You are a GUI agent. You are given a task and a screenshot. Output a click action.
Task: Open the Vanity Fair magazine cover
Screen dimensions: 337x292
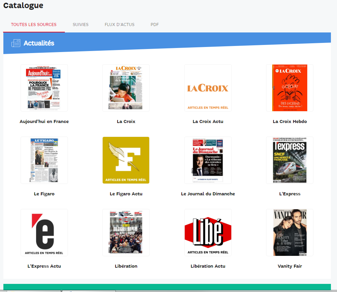(289, 232)
